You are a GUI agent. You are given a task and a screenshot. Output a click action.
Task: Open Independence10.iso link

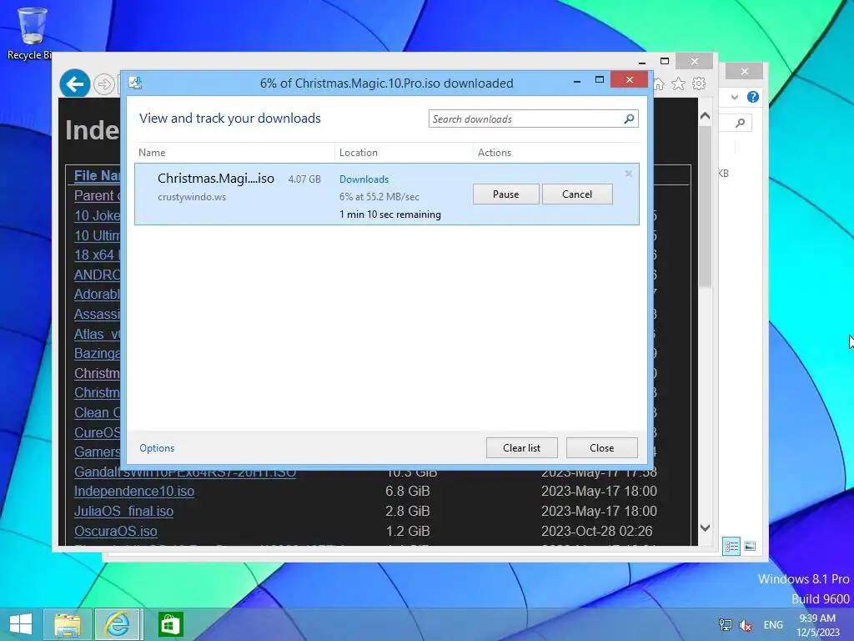[x=134, y=491]
